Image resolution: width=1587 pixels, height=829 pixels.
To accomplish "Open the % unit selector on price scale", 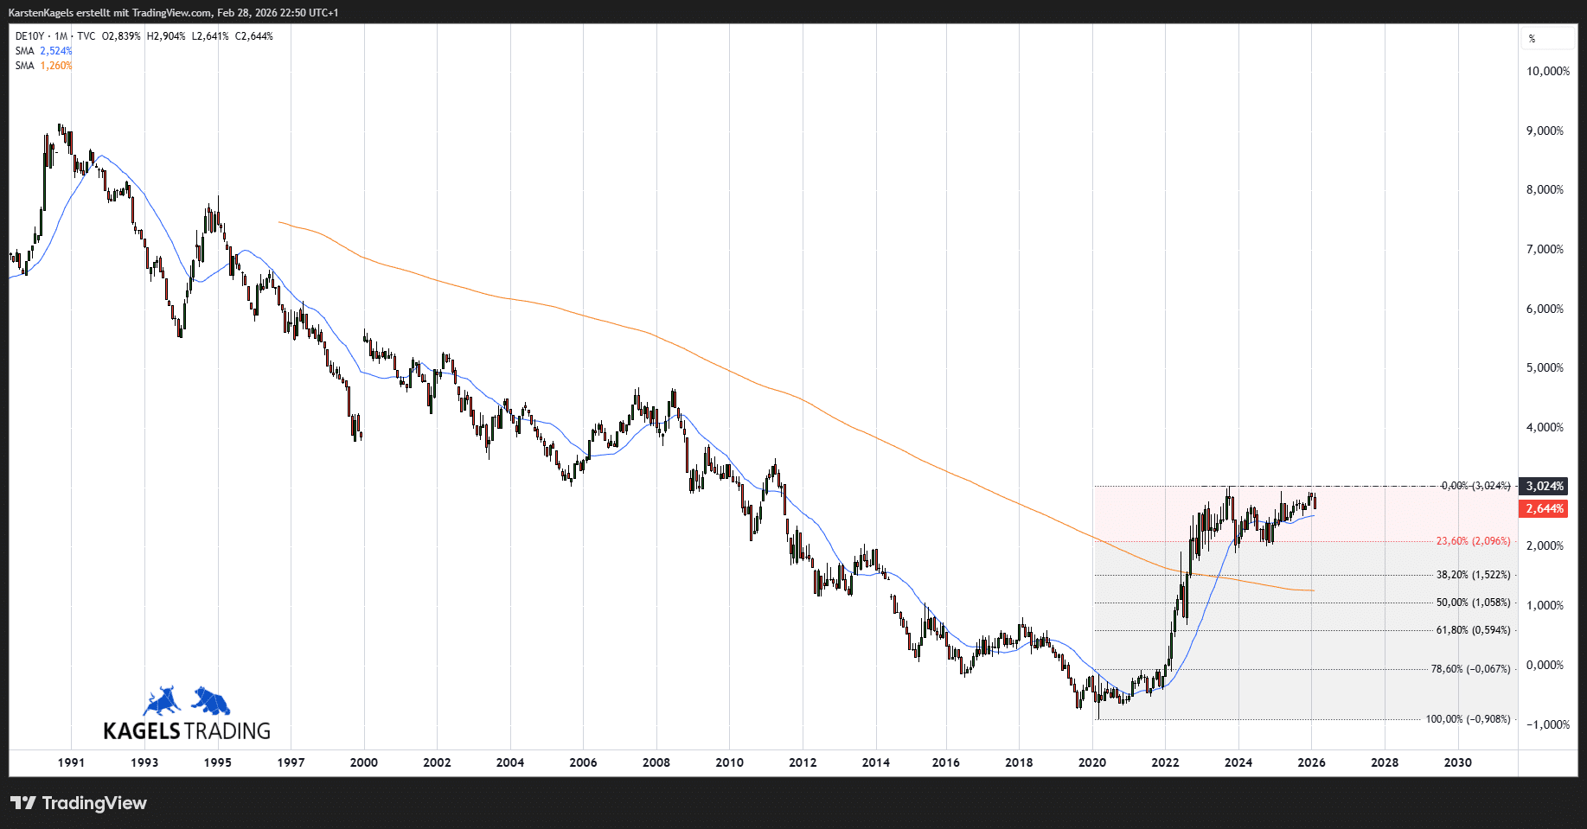I will [x=1545, y=39].
